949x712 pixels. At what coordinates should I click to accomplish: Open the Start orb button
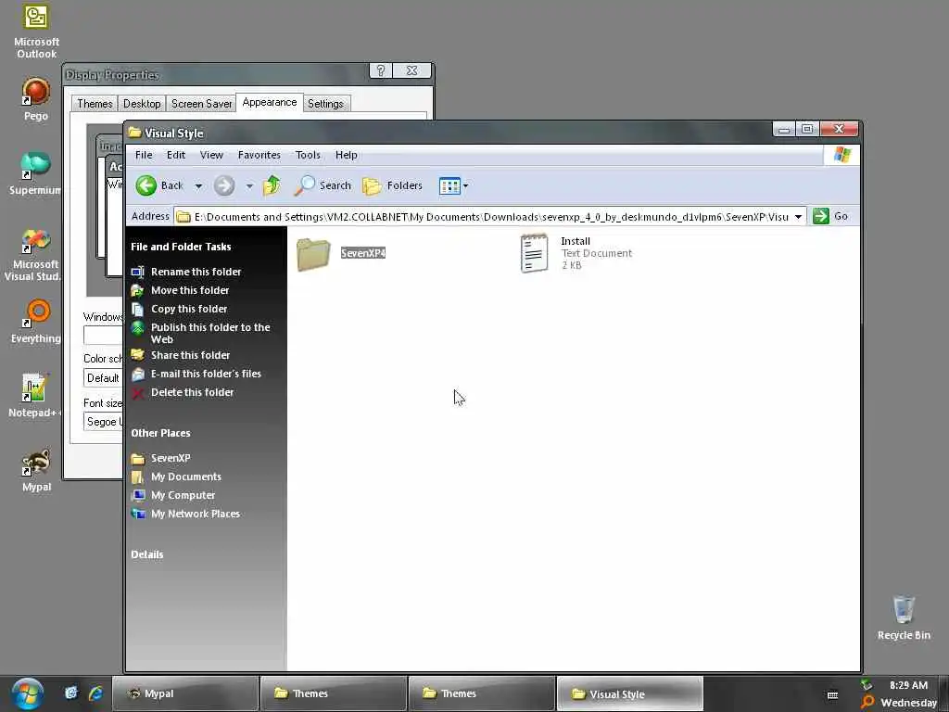(x=27, y=693)
